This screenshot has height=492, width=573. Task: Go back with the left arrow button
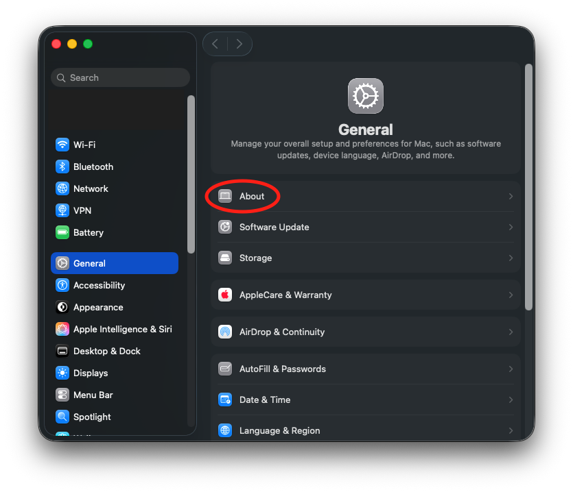[x=215, y=44]
